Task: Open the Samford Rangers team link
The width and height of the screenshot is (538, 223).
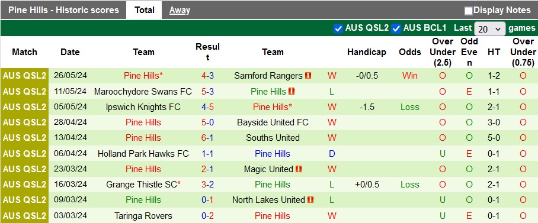Action: click(268, 76)
